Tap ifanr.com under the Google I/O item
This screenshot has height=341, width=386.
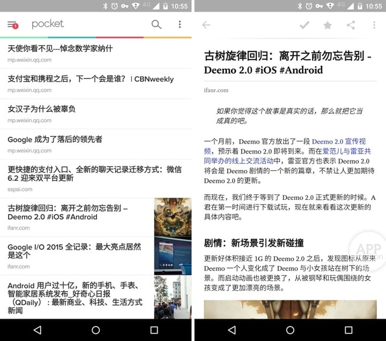point(18,266)
